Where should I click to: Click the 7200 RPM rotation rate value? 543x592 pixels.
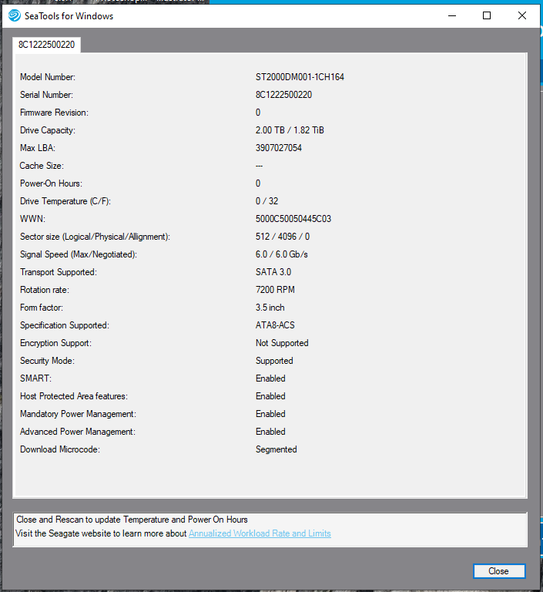click(275, 290)
